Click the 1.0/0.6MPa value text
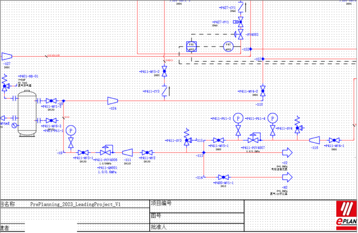Screen dimensions: 358x233 107,172
